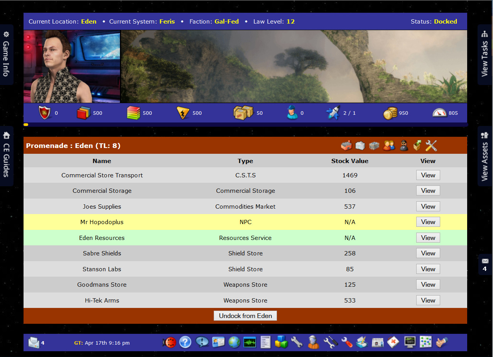Open the blue question mark help icon
The height and width of the screenshot is (357, 493).
186,342
